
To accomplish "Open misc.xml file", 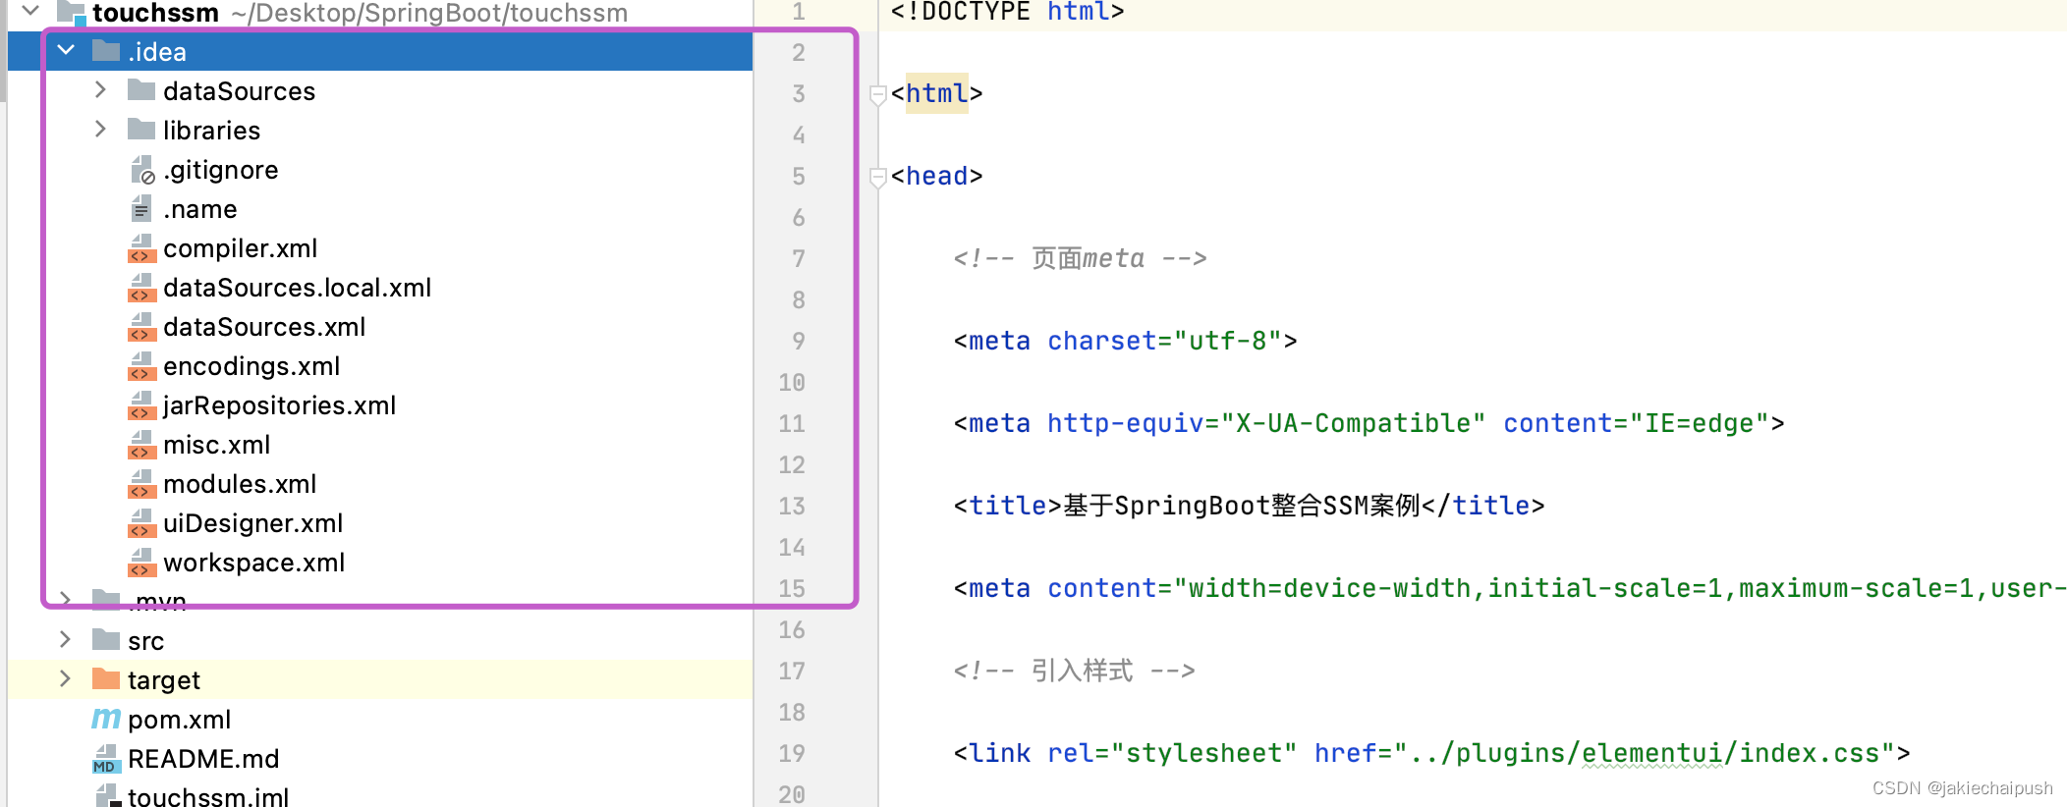I will click(x=217, y=445).
